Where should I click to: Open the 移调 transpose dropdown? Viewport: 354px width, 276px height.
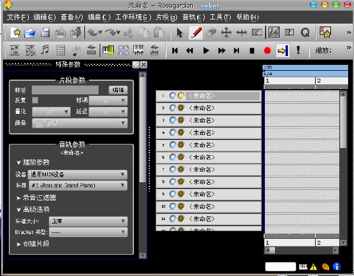point(108,100)
